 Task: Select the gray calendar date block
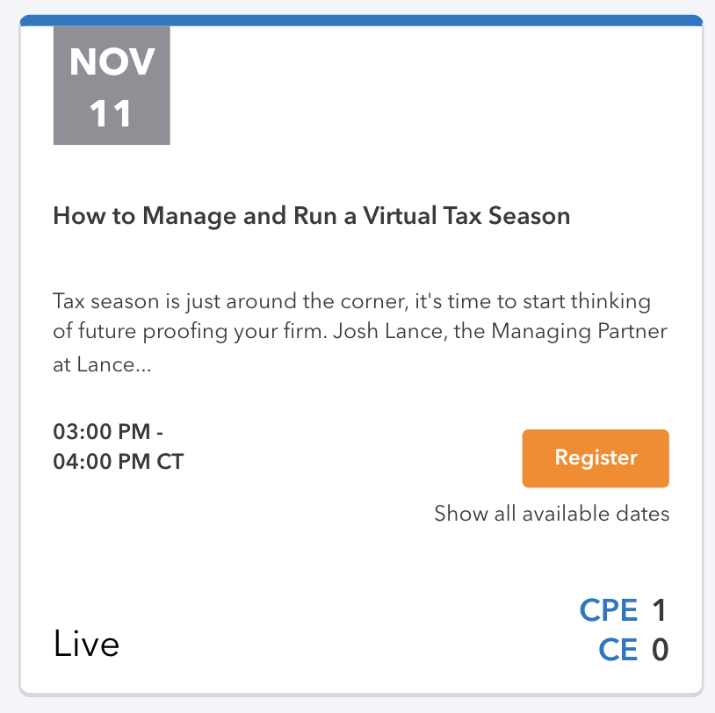[x=111, y=85]
